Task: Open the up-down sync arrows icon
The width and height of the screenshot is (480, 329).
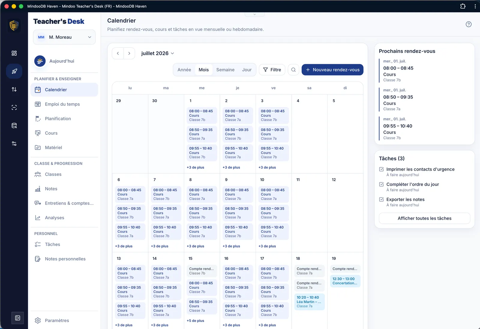Action: coord(14,89)
